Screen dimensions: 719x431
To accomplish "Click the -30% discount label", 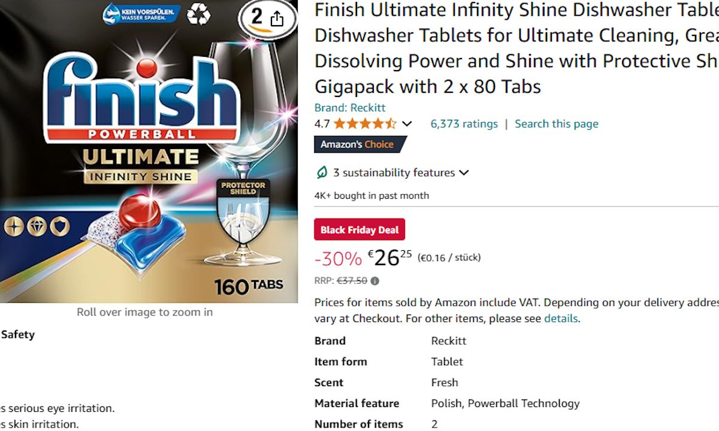I will point(338,259).
